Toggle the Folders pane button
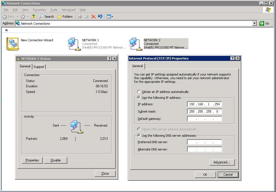The height and width of the screenshot is (192, 276). point(65,17)
